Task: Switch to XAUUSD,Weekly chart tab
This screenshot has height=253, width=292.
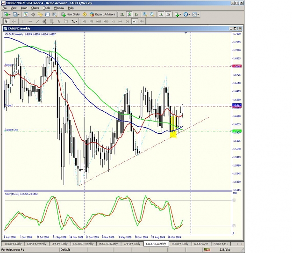Action: 83,244
